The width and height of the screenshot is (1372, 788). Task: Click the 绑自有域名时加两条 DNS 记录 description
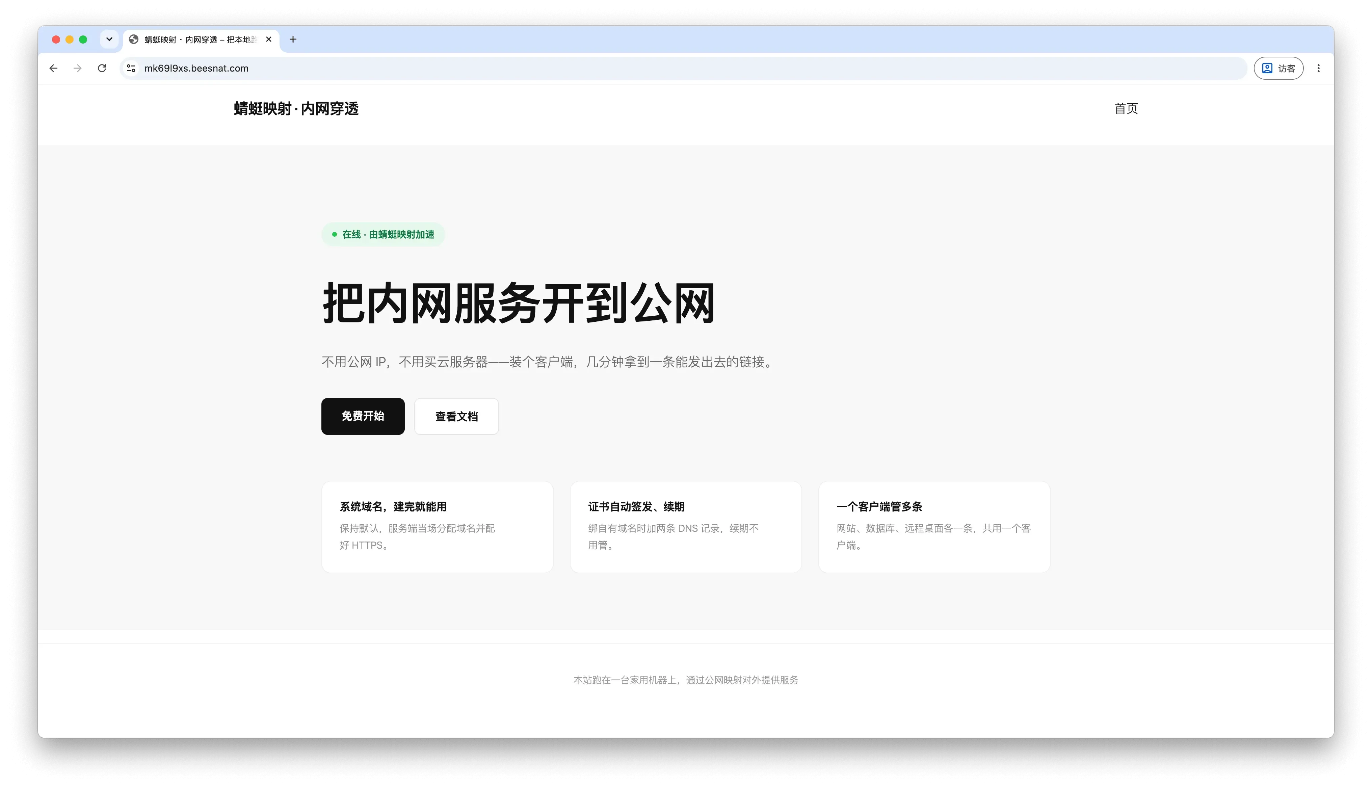(673, 536)
